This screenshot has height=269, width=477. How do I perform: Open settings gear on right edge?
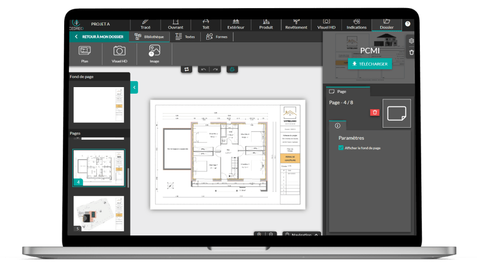click(x=411, y=41)
